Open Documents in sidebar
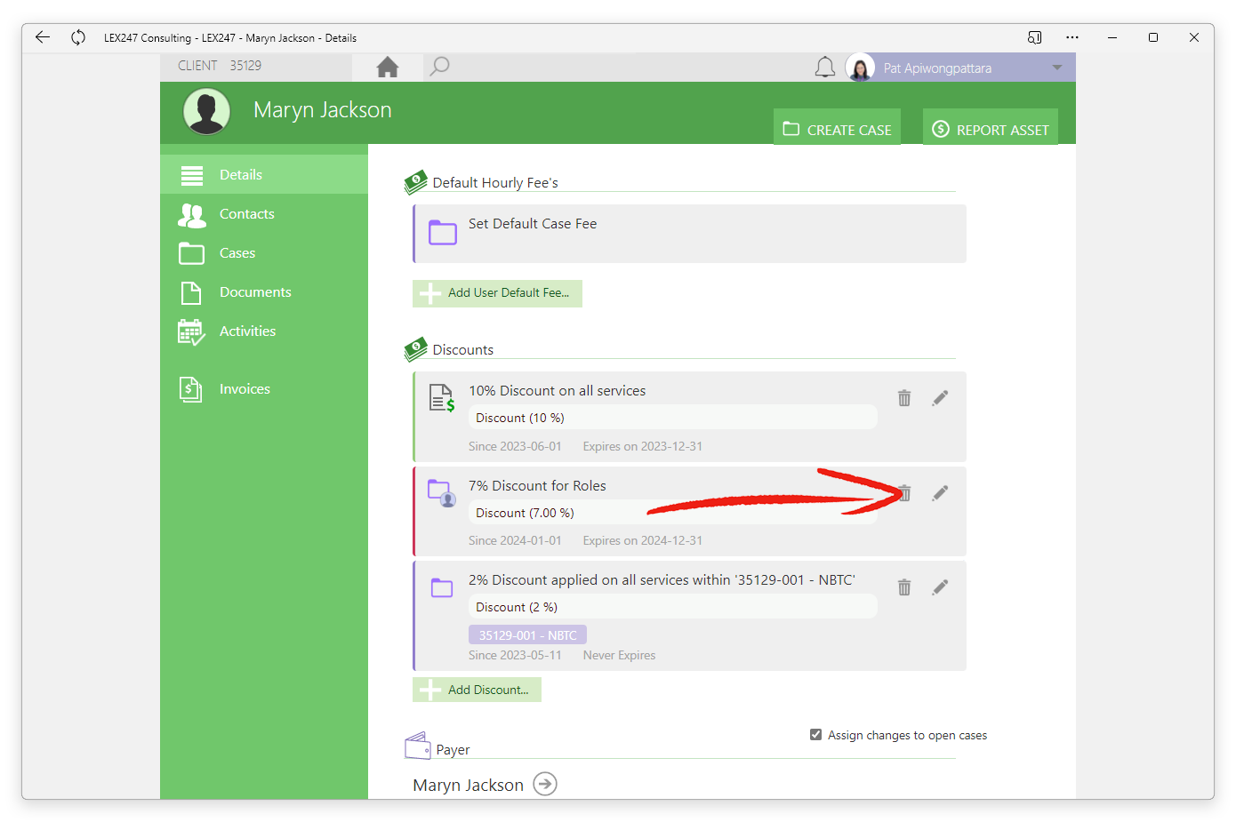 pos(264,291)
